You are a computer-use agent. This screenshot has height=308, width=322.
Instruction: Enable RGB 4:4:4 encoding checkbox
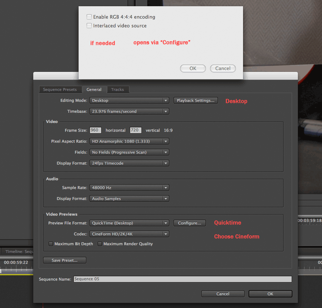coord(89,17)
